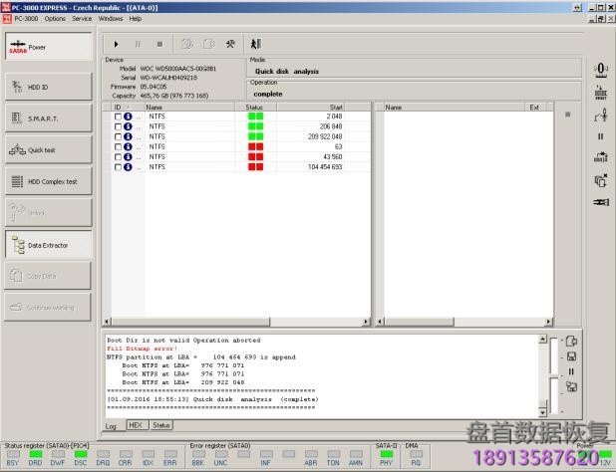Open the S.M.A.R.T. panel button
Viewport: 616px width, 472px height.
[x=50, y=118]
